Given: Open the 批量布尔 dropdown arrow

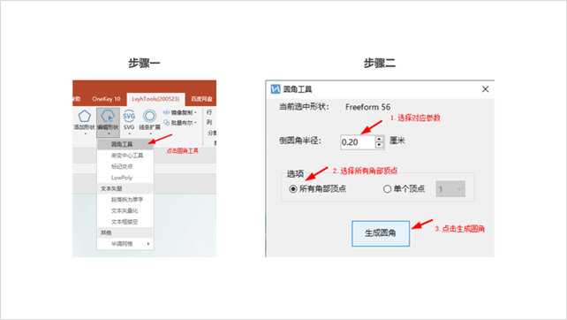Looking at the screenshot, I should [196, 123].
